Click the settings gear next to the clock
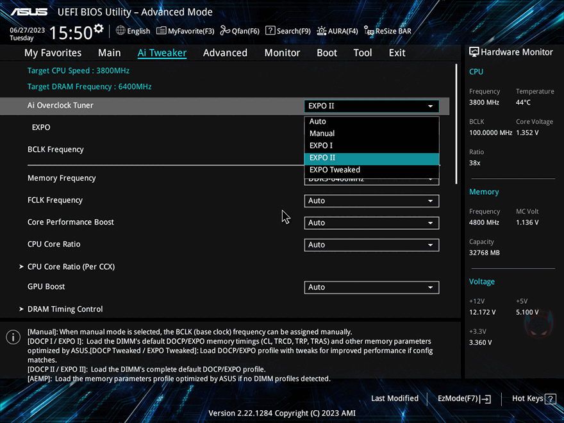Image resolution: width=564 pixels, height=423 pixels. [x=98, y=28]
